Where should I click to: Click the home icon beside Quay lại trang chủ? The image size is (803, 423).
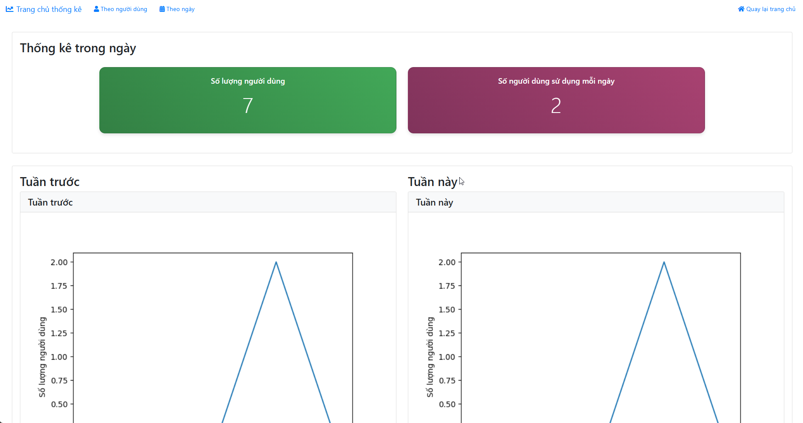(x=741, y=9)
